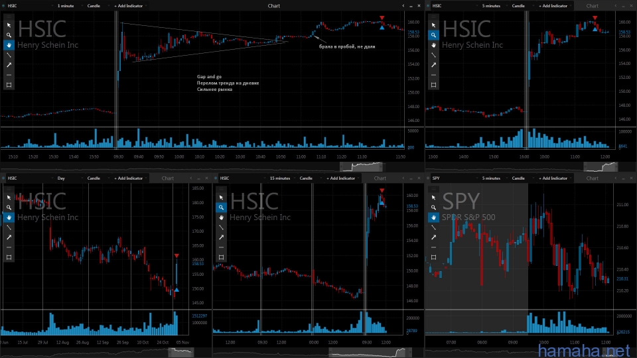Open the HSIC symbol dropdown in 1 minute chart
637x358 pixels.
29,6
